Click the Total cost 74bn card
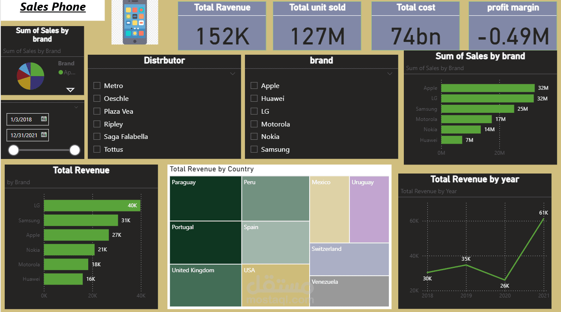 (x=415, y=26)
